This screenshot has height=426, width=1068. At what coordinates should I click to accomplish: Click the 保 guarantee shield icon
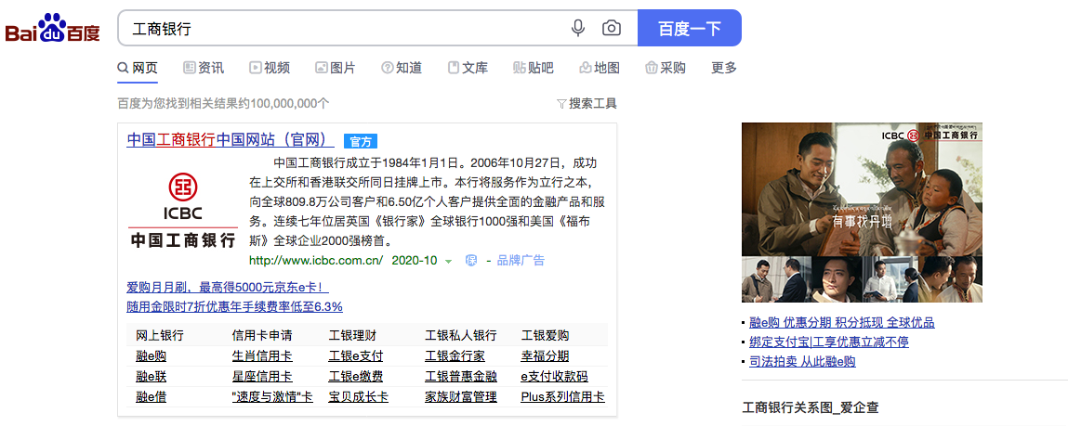(x=471, y=261)
